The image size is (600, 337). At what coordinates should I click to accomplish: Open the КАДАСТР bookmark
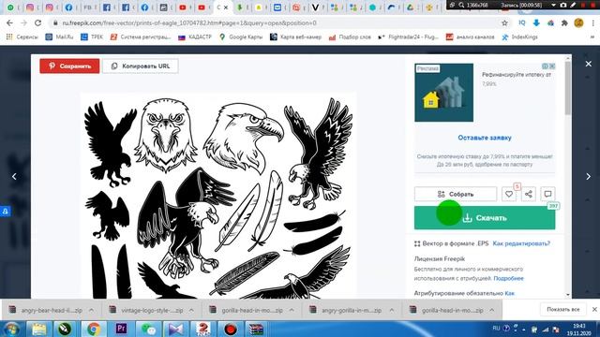coord(195,37)
